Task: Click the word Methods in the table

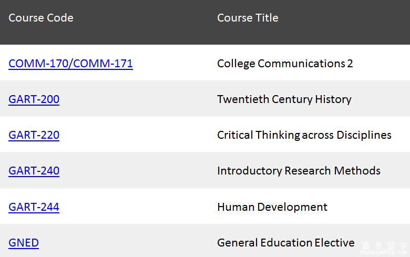Action: pyautogui.click(x=360, y=171)
